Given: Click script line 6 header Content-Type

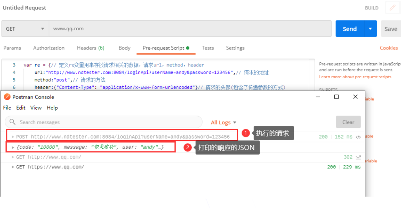Looking at the screenshot, I should [160, 87].
